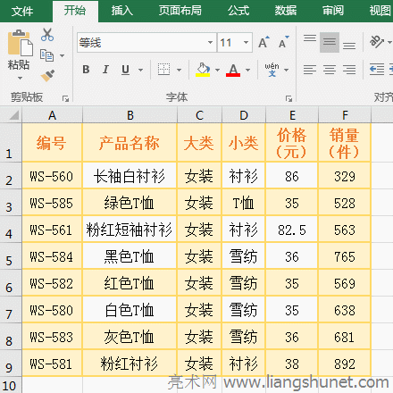393x393 pixels.
Task: Select header cell 编号
Action: (x=52, y=143)
